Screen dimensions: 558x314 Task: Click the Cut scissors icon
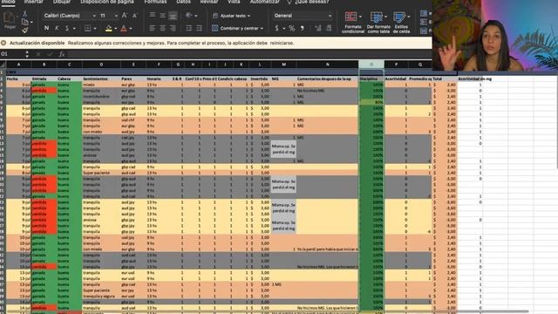pyautogui.click(x=24, y=14)
